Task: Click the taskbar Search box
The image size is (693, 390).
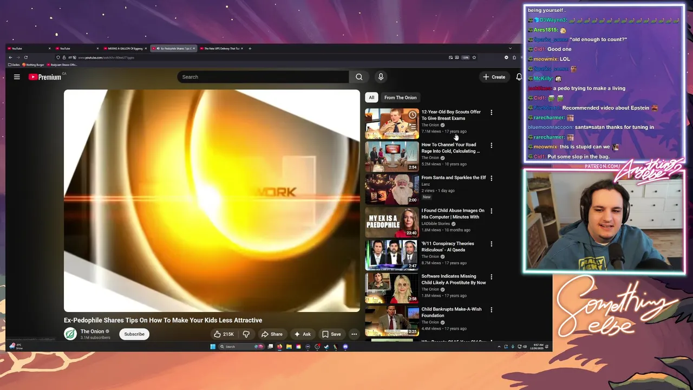Action: [x=241, y=347]
